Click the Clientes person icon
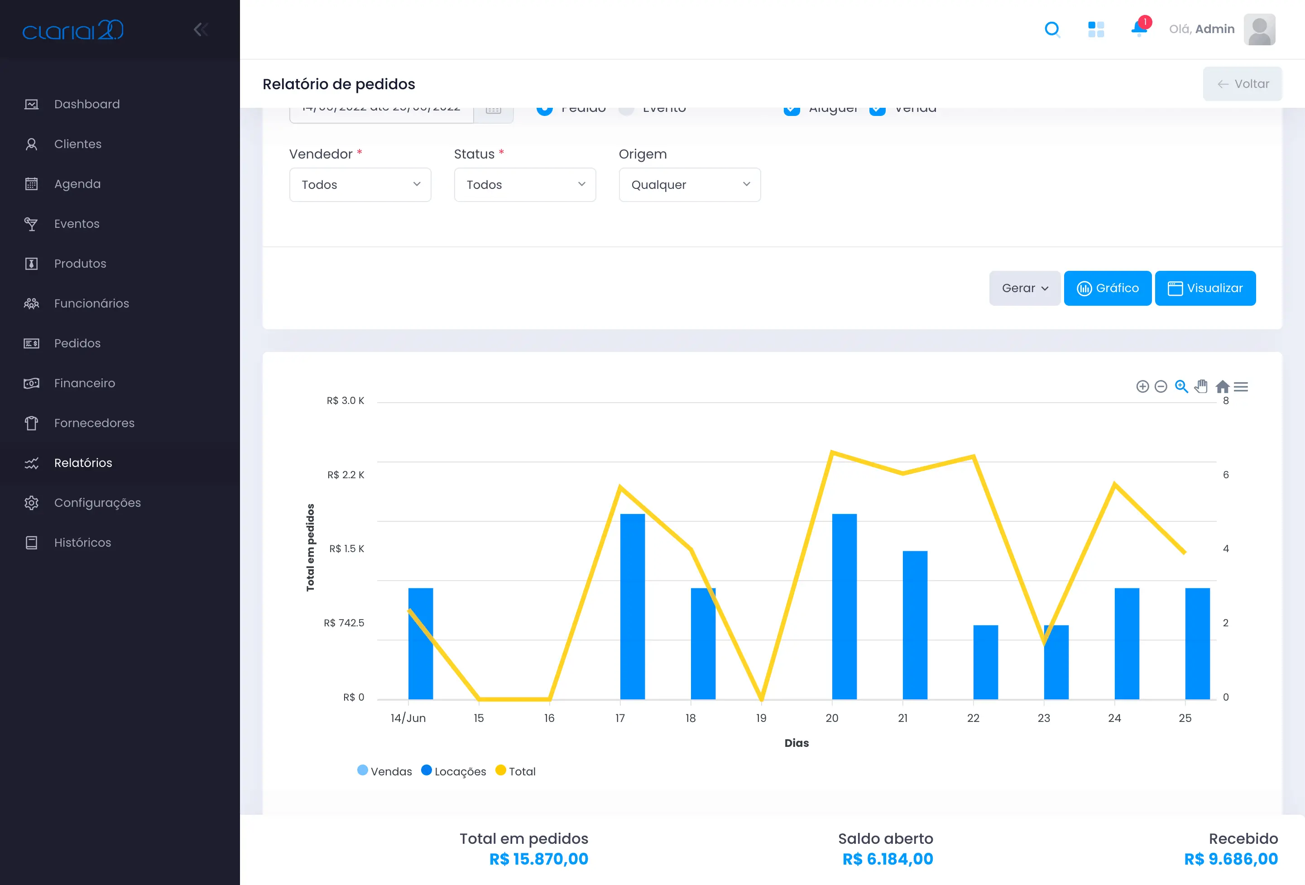The width and height of the screenshot is (1305, 885). point(31,144)
